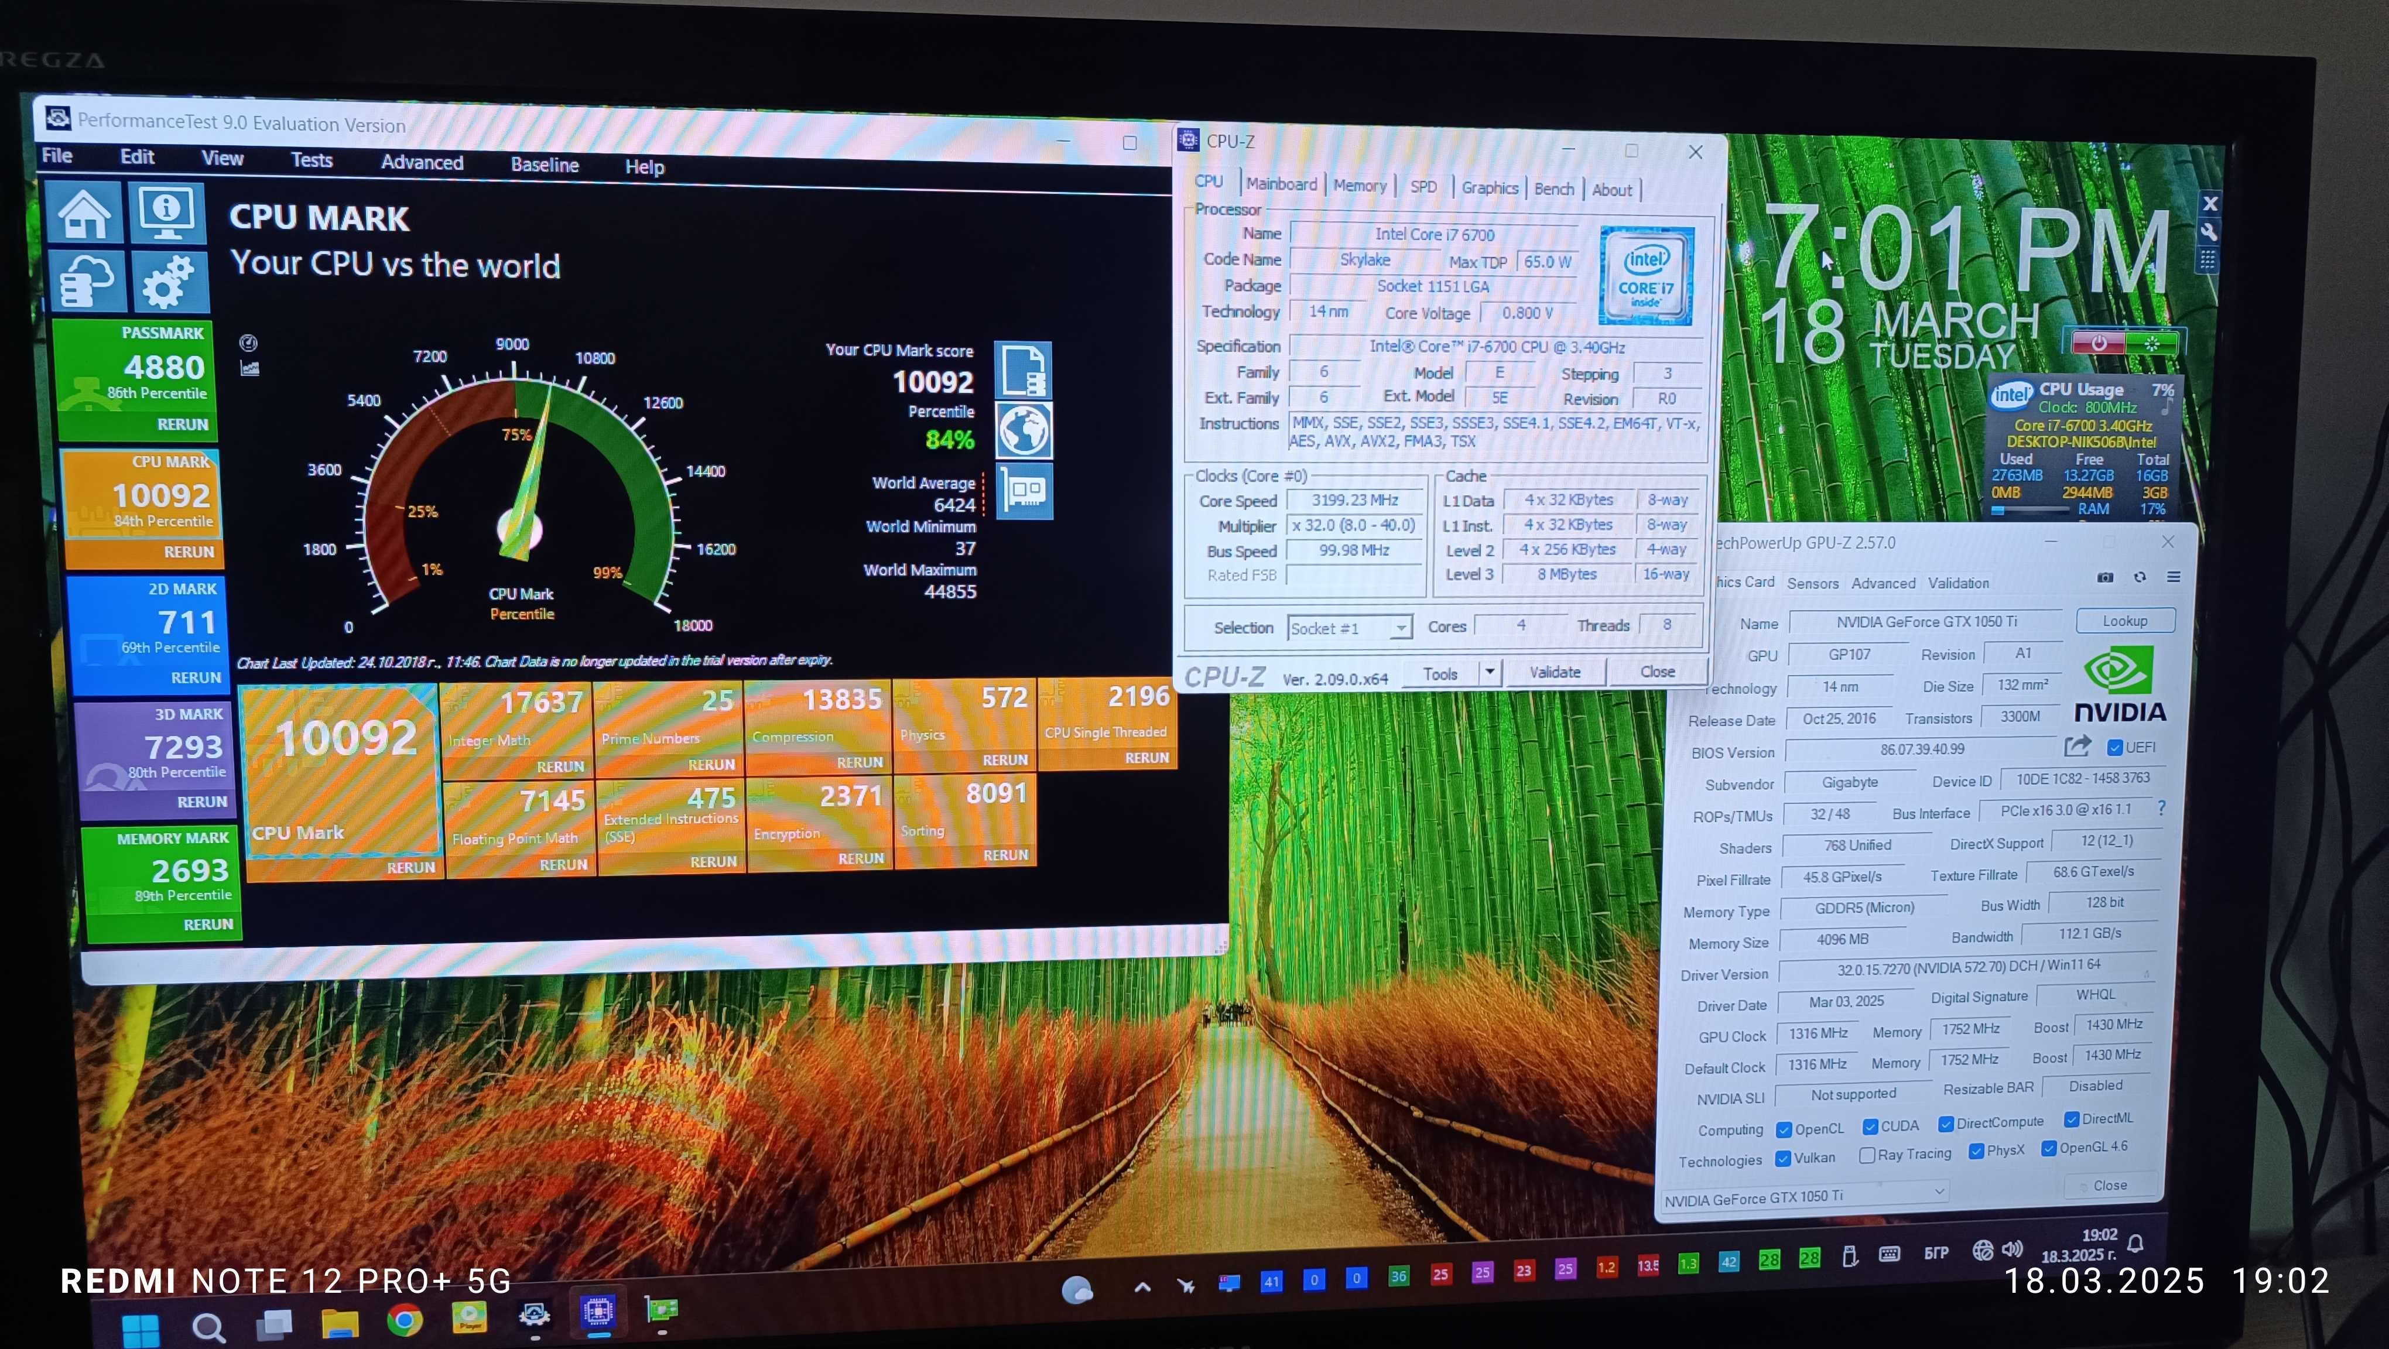Toggle the DirectCompute checkbox
This screenshot has height=1349, width=2389.
[1946, 1124]
